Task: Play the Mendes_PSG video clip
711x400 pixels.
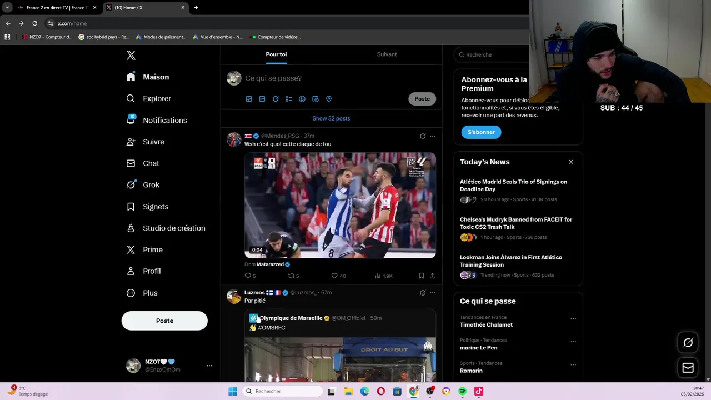Action: coord(340,205)
